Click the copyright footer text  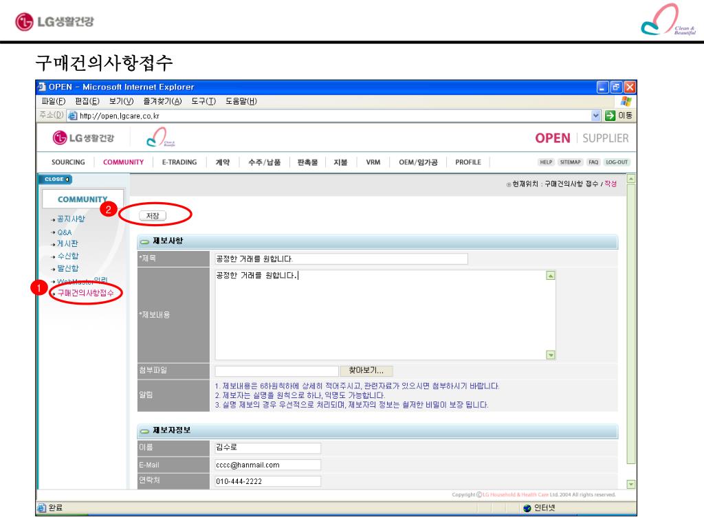tap(533, 495)
